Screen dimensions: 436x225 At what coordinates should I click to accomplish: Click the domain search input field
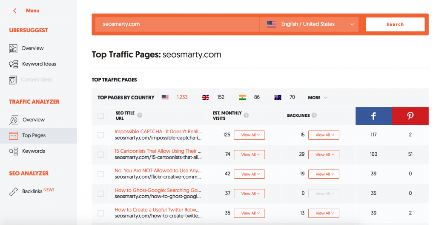[x=177, y=24]
